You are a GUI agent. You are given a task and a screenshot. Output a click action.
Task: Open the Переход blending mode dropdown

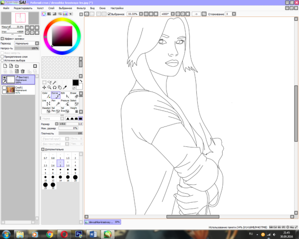click(26, 43)
